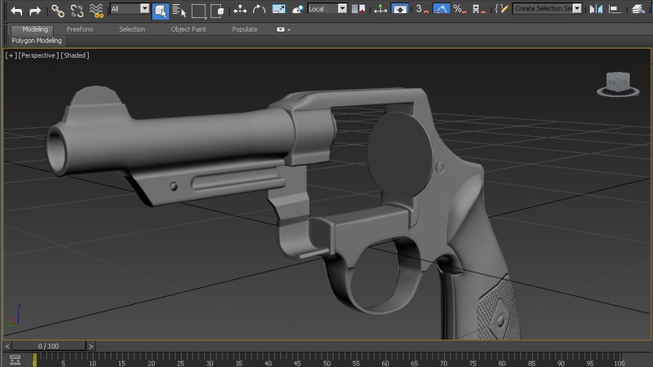Activate the Select and Link tool

coord(57,10)
